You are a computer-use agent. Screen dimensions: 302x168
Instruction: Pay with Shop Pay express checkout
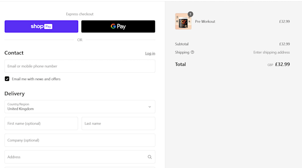tap(41, 26)
